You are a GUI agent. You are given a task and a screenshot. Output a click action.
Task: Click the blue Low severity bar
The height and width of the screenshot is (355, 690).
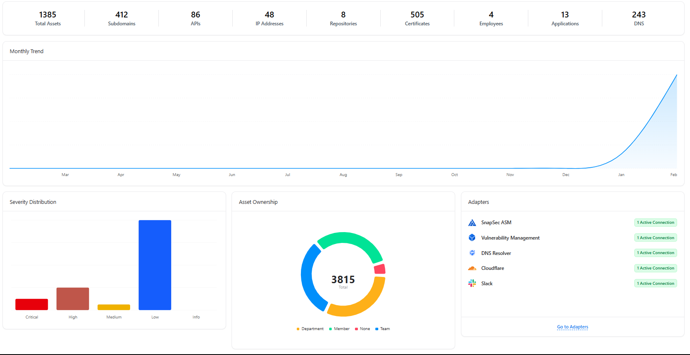(x=155, y=265)
